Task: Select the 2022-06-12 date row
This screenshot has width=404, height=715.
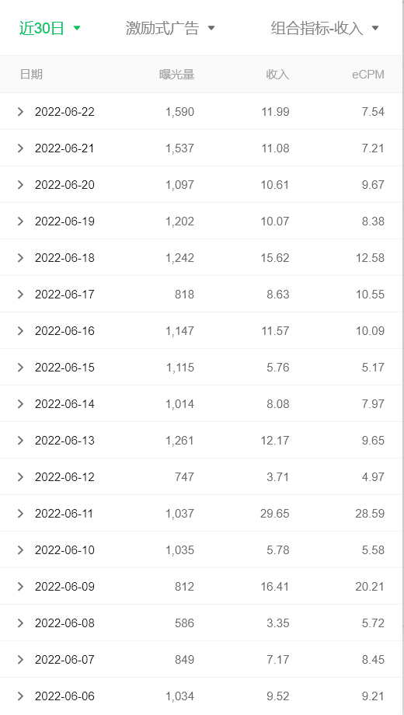Action: (201, 477)
